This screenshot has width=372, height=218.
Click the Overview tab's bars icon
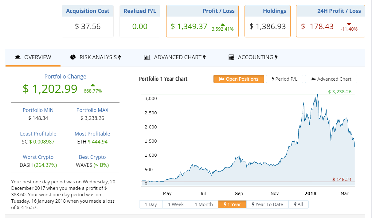[18, 57]
